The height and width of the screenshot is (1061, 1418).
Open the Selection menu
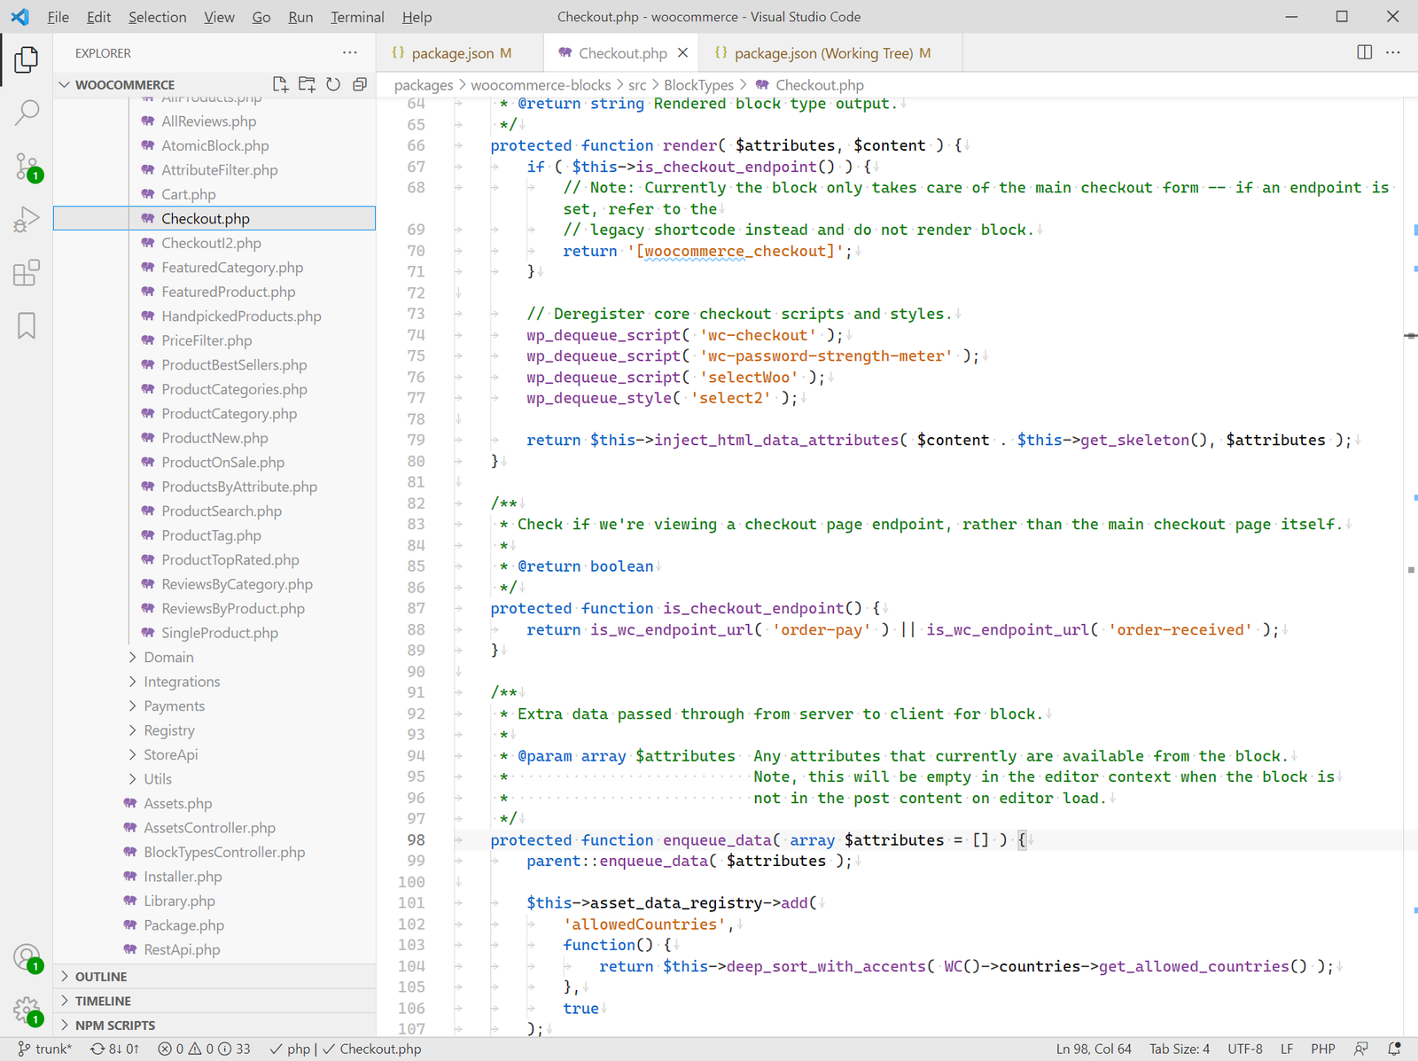157,17
